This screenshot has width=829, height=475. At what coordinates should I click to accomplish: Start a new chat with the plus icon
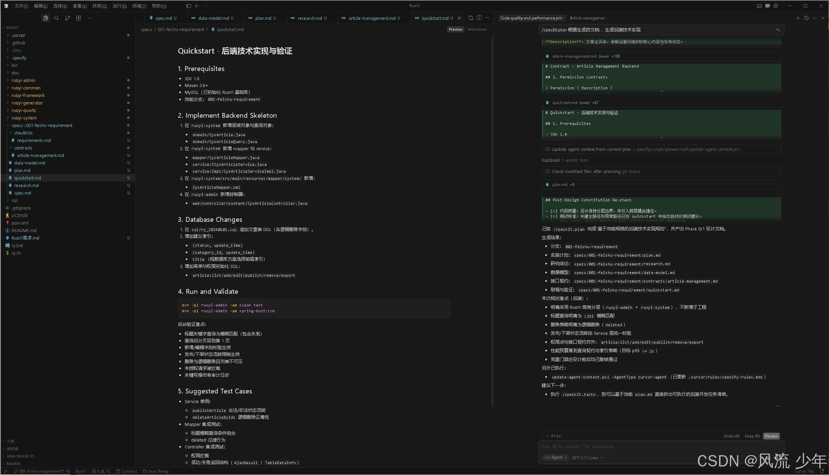(798, 18)
